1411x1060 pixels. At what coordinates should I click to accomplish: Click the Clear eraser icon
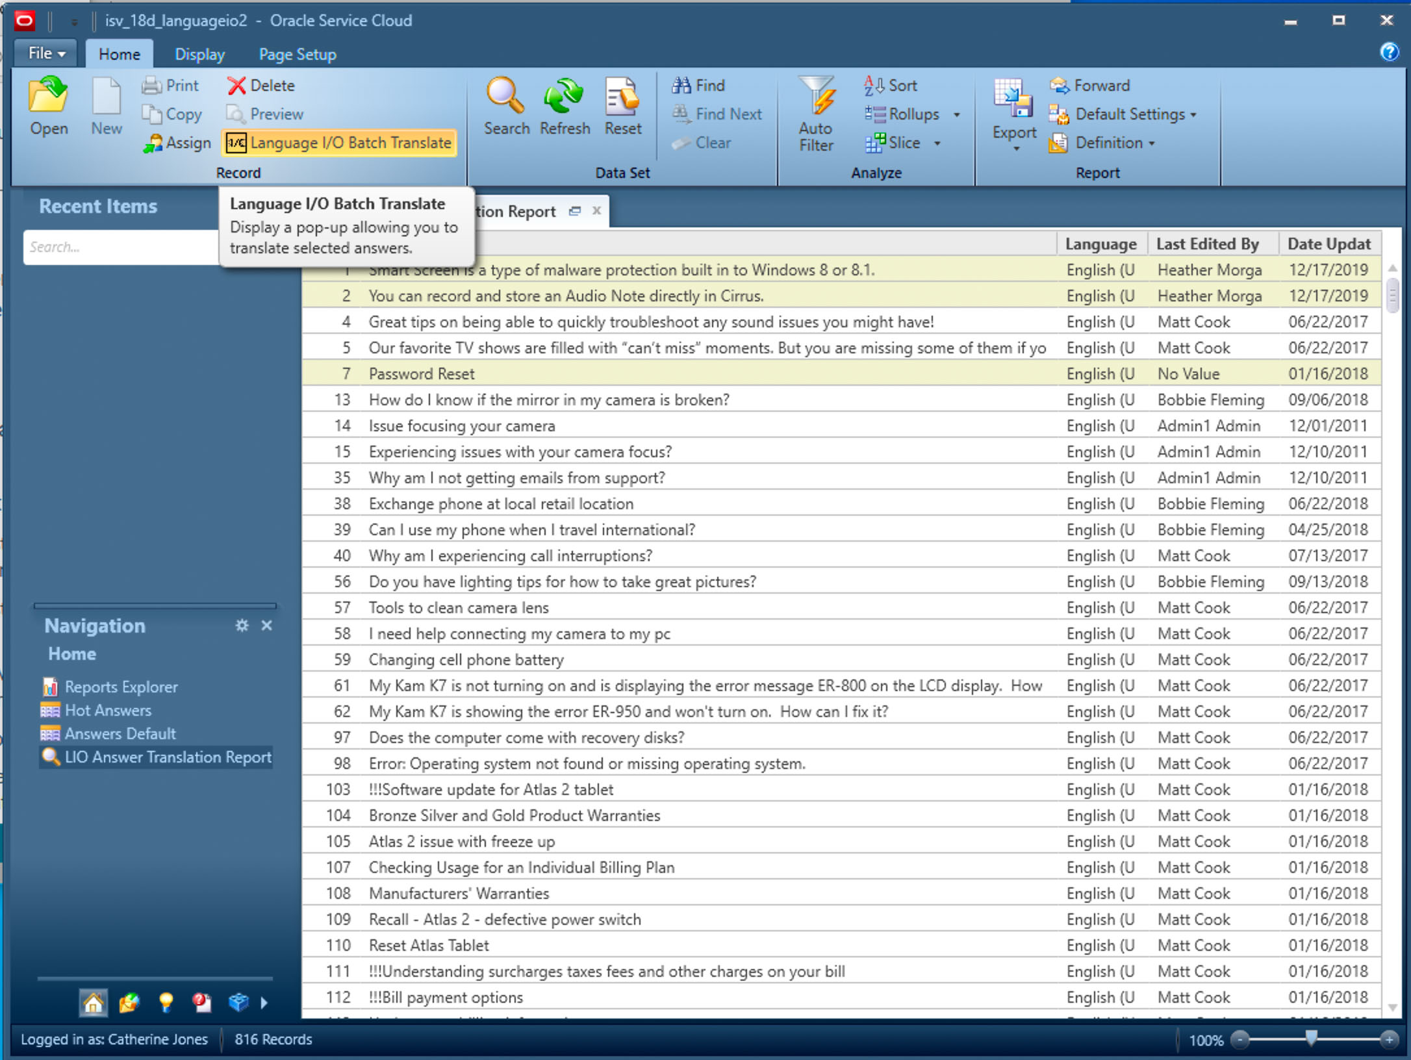point(681,143)
